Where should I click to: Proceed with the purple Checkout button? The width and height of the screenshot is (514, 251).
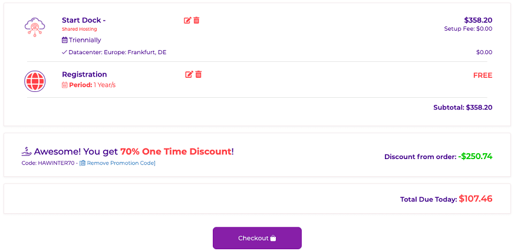[257, 238]
